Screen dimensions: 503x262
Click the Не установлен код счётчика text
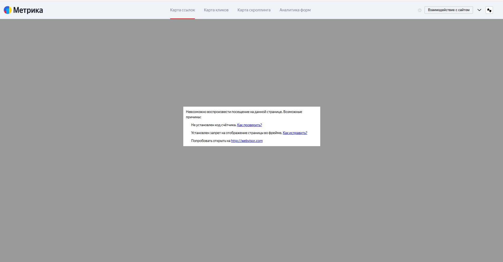214,125
